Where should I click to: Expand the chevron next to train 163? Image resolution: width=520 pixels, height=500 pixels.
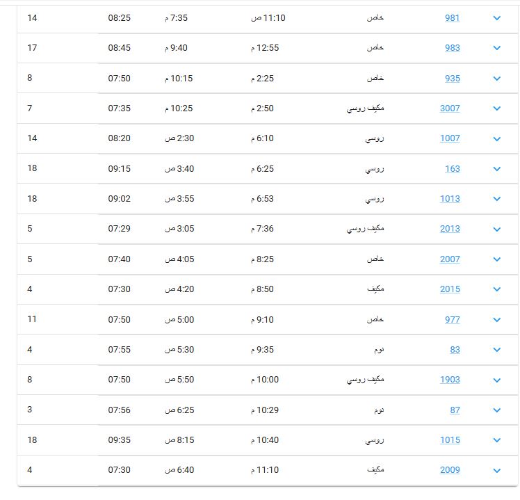coord(496,168)
